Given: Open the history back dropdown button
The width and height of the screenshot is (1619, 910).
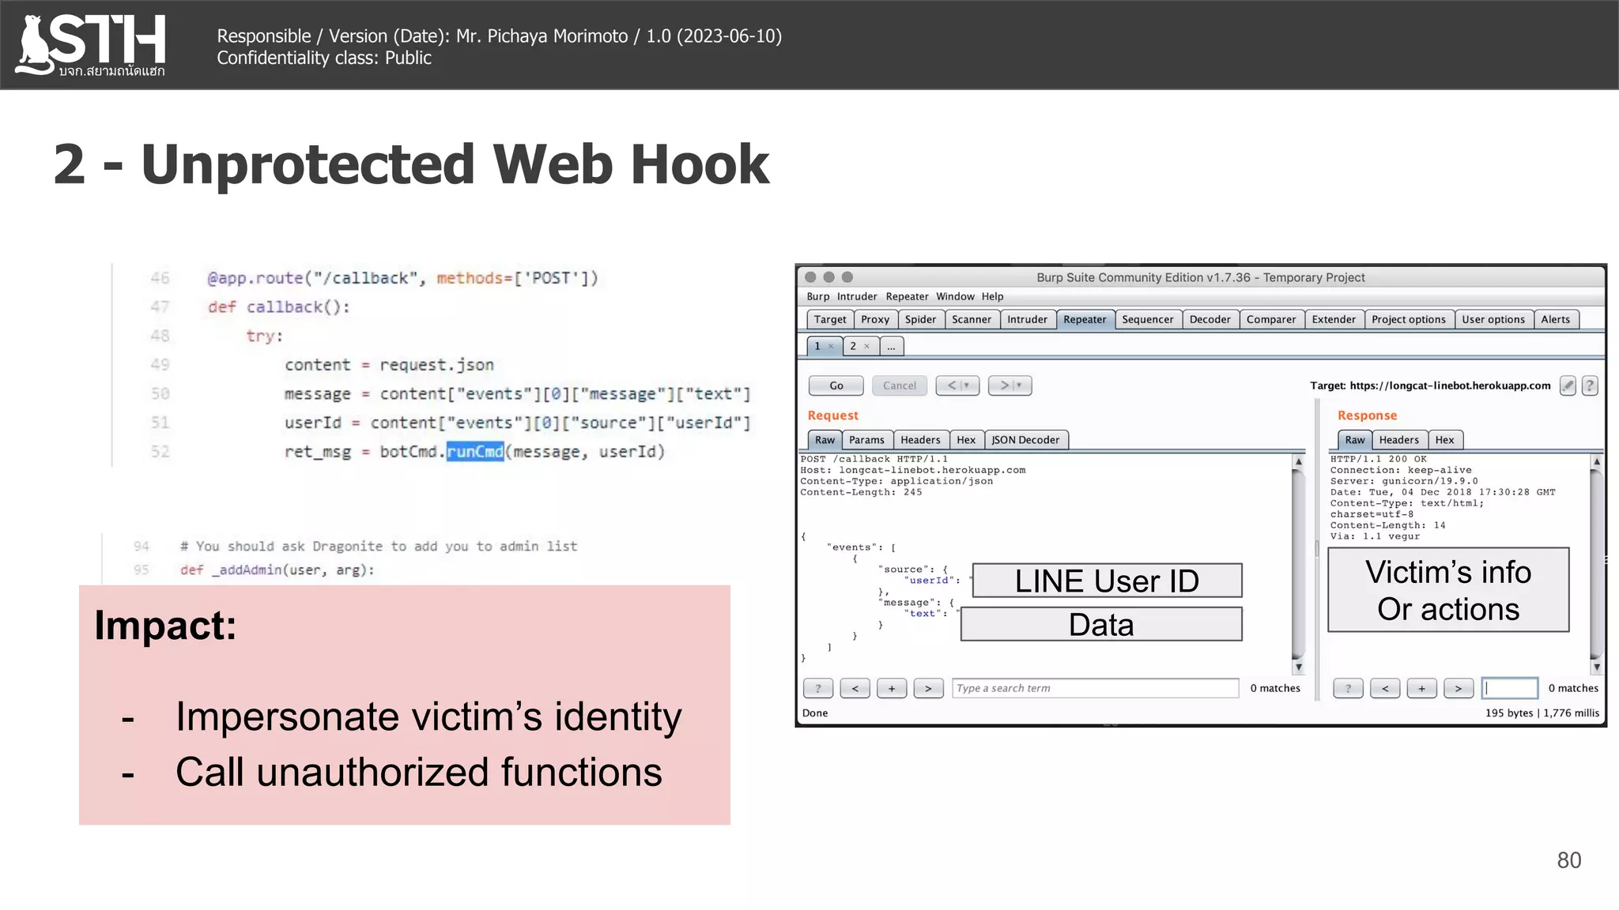Looking at the screenshot, I should point(957,385).
